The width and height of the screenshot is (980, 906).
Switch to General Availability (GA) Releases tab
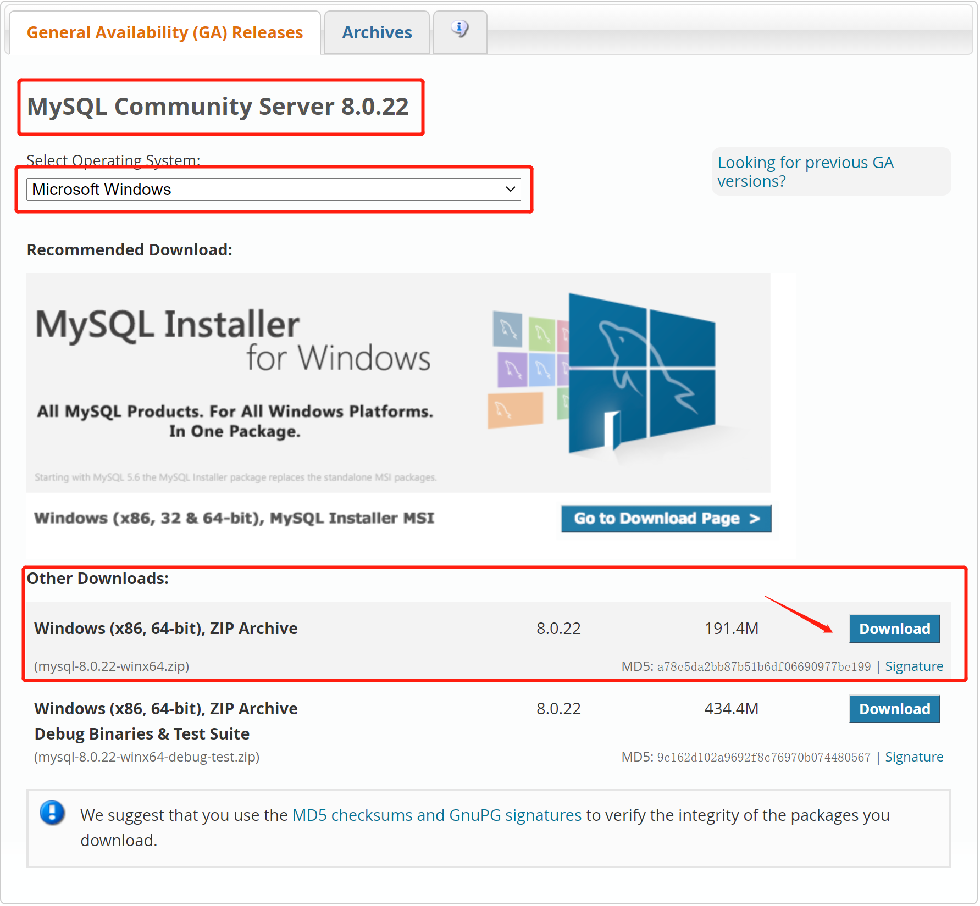point(165,32)
